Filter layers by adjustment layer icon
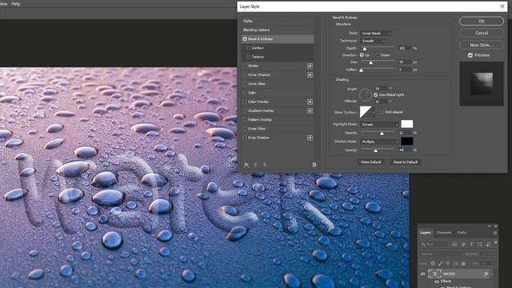 [x=463, y=244]
